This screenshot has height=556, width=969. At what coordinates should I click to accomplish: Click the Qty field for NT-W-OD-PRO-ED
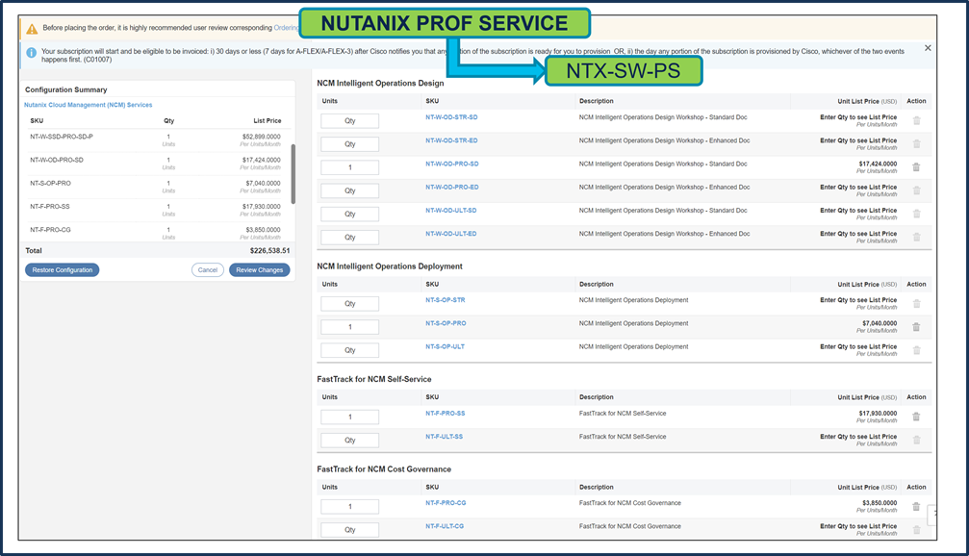pos(349,190)
